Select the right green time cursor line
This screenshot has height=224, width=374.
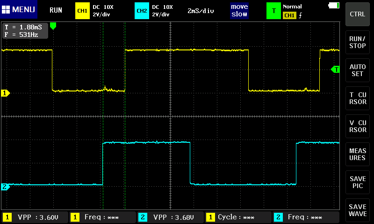click(x=125, y=116)
